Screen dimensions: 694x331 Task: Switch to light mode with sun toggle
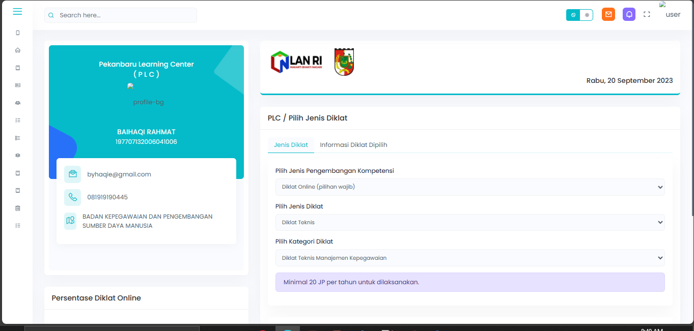[587, 15]
